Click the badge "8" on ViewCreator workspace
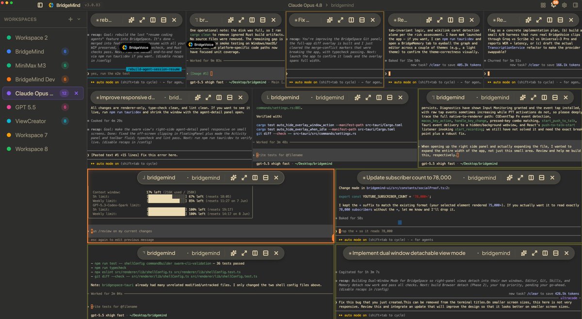This screenshot has height=319, width=582. [65, 121]
